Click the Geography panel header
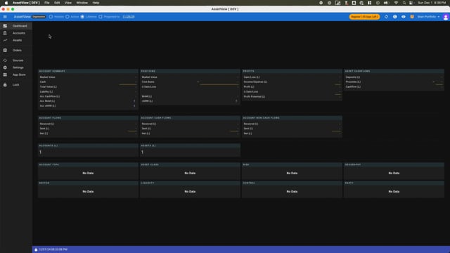Screen dimensions: 450x253 (x=394, y=164)
